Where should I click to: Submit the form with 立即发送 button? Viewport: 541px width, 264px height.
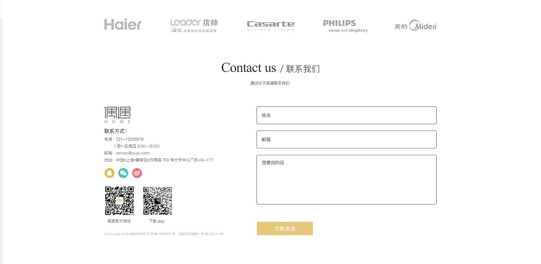click(x=285, y=229)
